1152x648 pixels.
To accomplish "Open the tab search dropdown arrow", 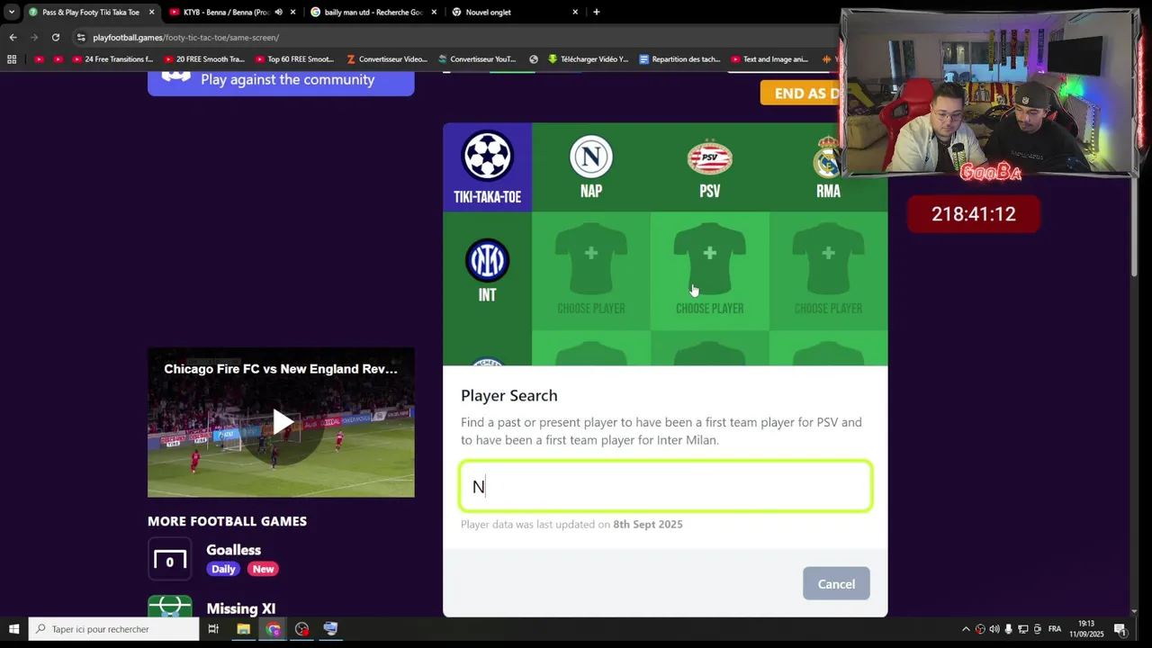I will pos(11,12).
